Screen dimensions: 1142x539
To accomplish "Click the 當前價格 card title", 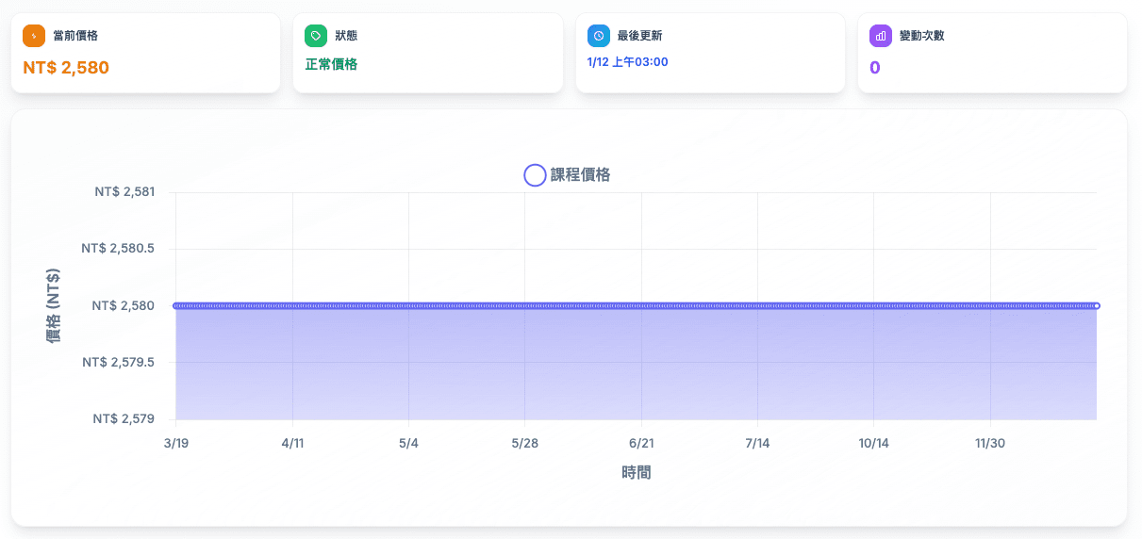I will (x=75, y=36).
